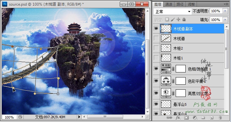The height and width of the screenshot is (122, 231).
Task: Show the hidden 木桩1 layer
Action: click(156, 58)
